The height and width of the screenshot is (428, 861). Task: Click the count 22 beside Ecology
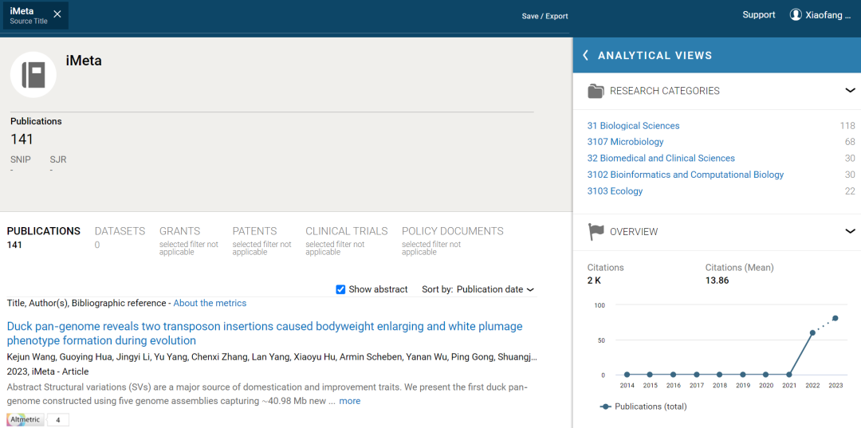click(x=850, y=191)
